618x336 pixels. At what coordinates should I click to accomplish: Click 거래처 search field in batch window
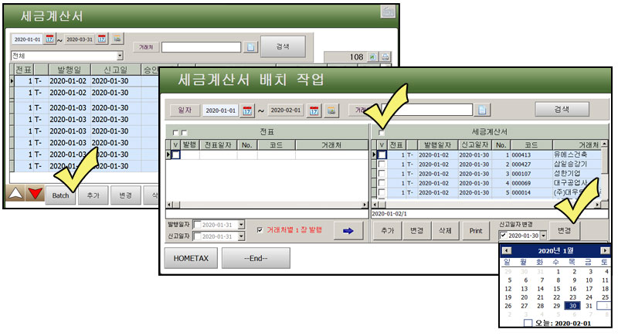pos(427,110)
